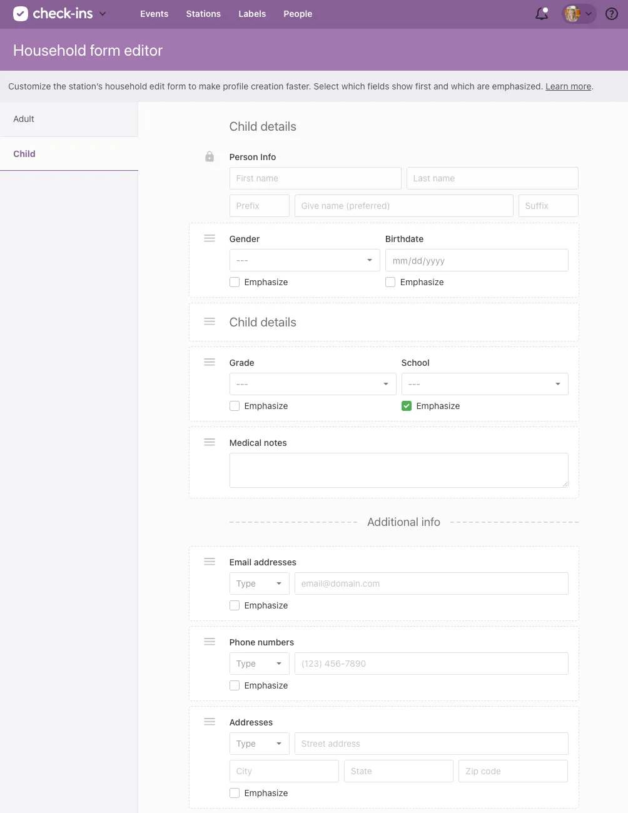The image size is (628, 813).
Task: Open the help question mark icon
Action: pos(612,14)
